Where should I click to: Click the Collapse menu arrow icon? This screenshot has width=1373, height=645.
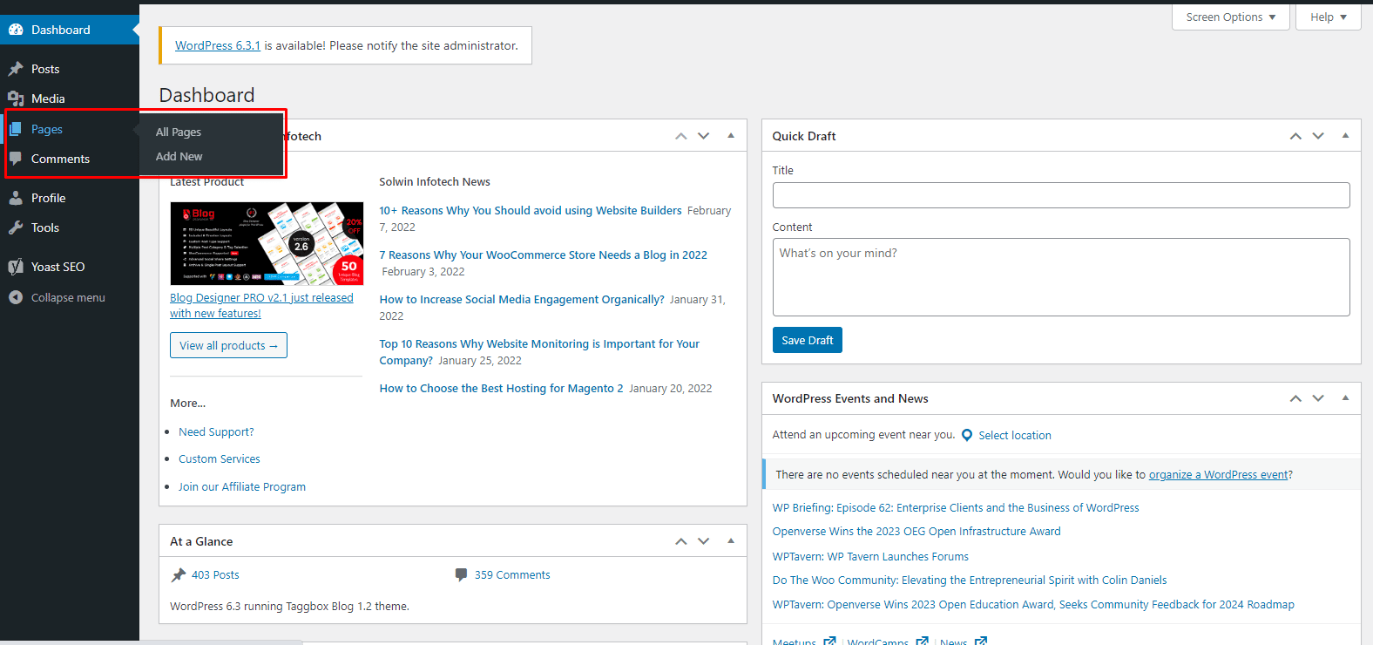16,297
